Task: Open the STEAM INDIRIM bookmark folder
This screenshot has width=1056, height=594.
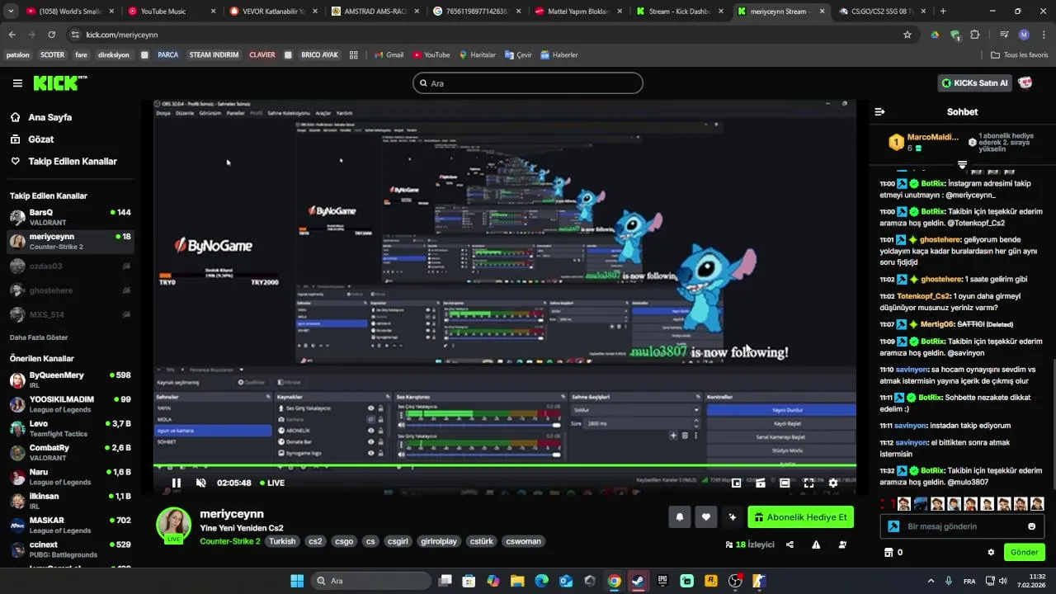Action: 214,55
